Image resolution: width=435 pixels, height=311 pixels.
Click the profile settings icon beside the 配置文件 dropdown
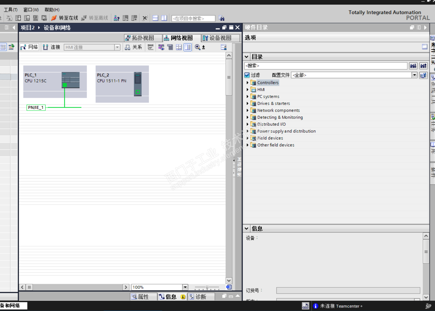click(x=423, y=75)
